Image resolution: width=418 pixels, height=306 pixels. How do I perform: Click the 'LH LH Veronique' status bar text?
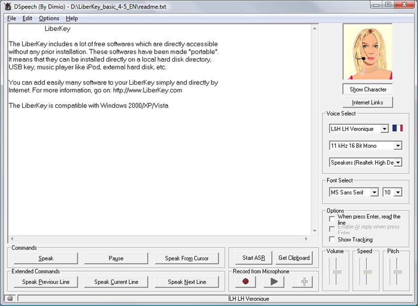249,299
